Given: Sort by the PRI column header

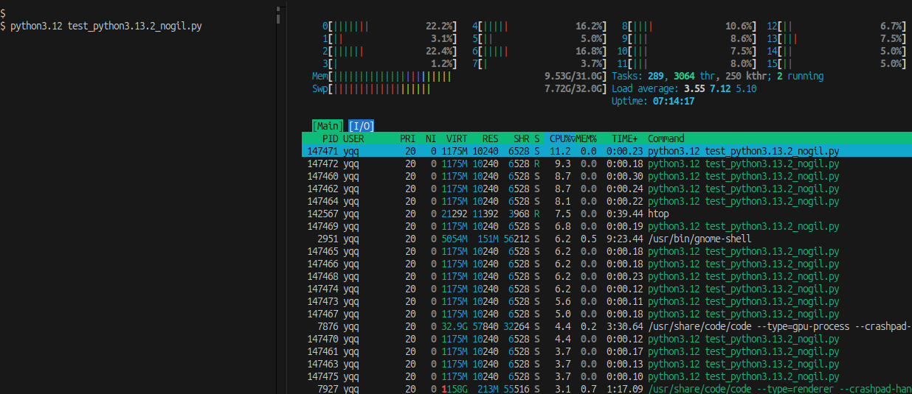Looking at the screenshot, I should coord(407,138).
